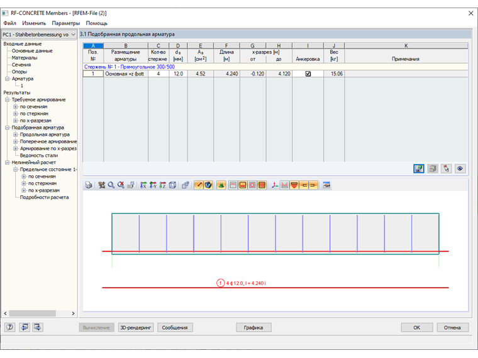Screen dimensions: 478x358
Task: Click the 12.0 diameter cell
Action: (179, 73)
